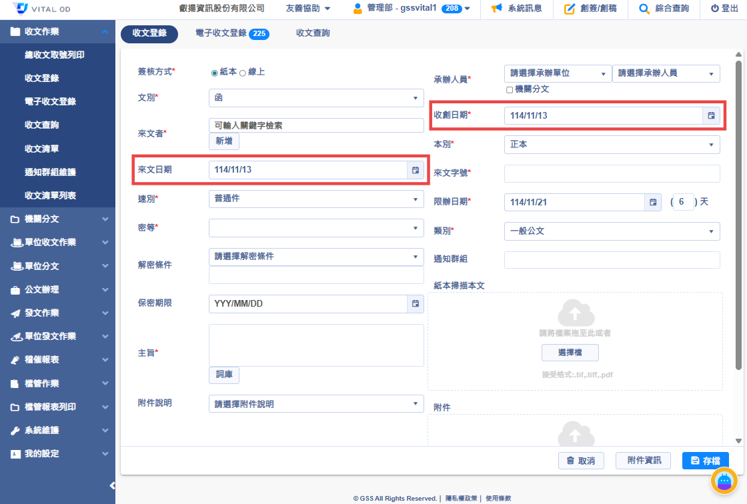The image size is (747, 504).
Task: Expand the 請選擇承辦單位 dropdown
Action: coord(558,73)
